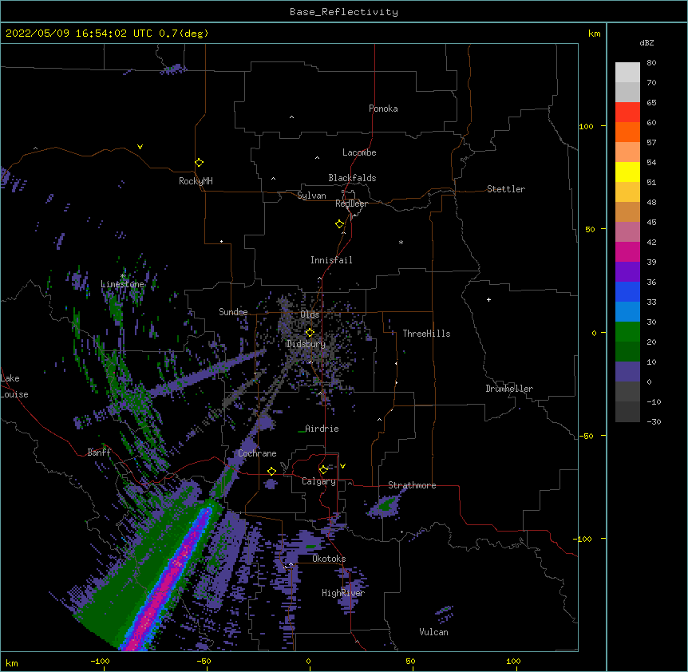Click the yellow diamond marker beside RockyMH
688x672 pixels.
199,163
